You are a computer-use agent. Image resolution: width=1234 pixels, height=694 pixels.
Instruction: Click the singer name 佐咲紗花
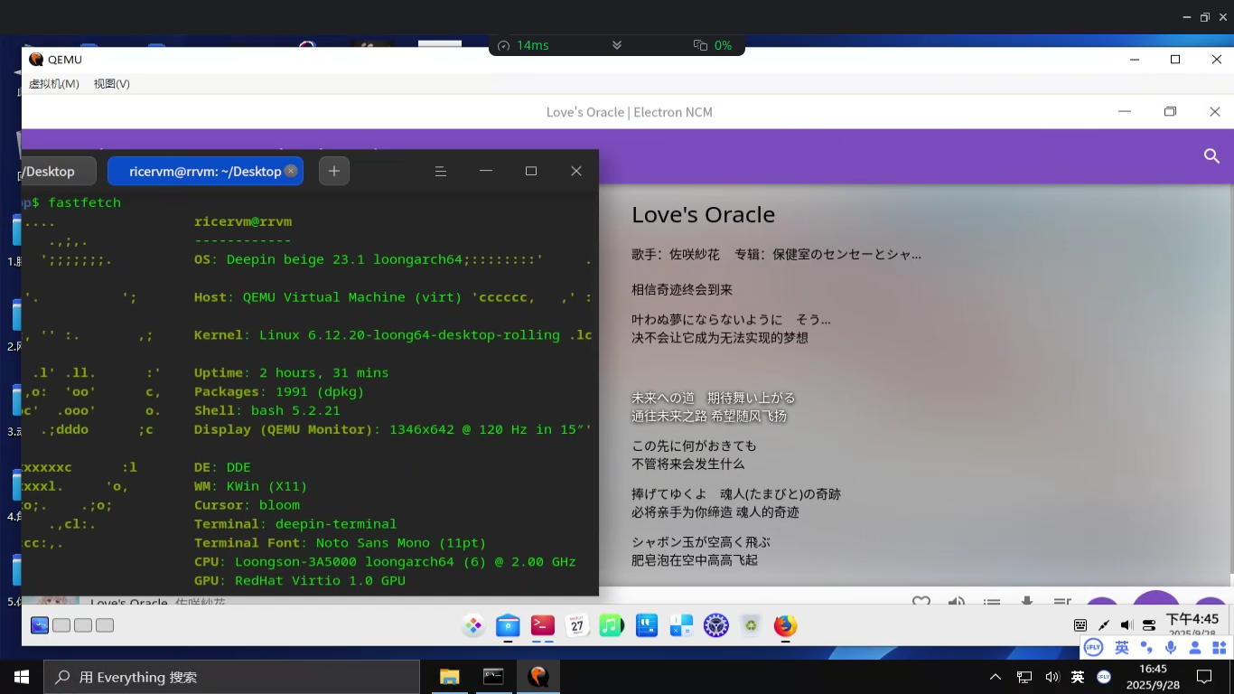pyautogui.click(x=695, y=255)
